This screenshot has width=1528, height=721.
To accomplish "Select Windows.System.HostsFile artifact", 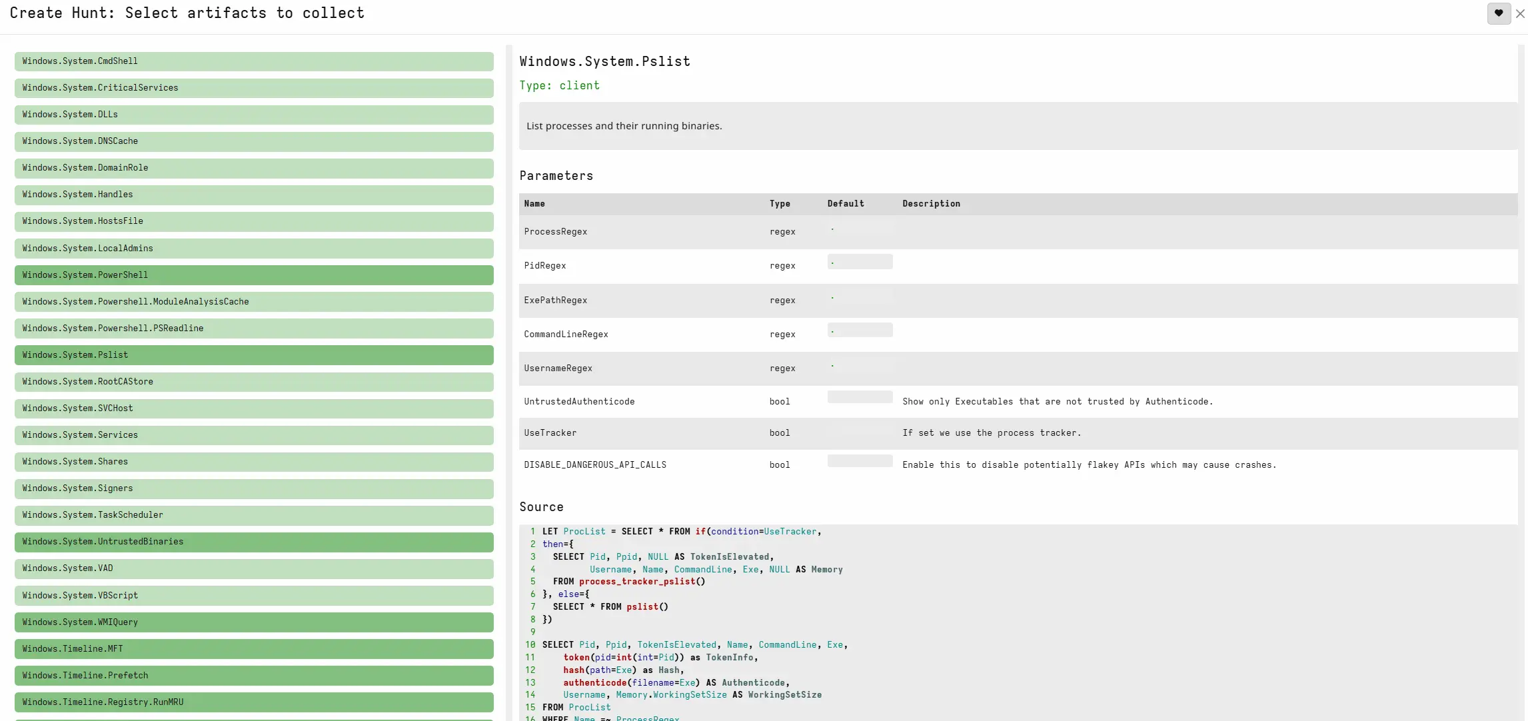I will tap(254, 221).
